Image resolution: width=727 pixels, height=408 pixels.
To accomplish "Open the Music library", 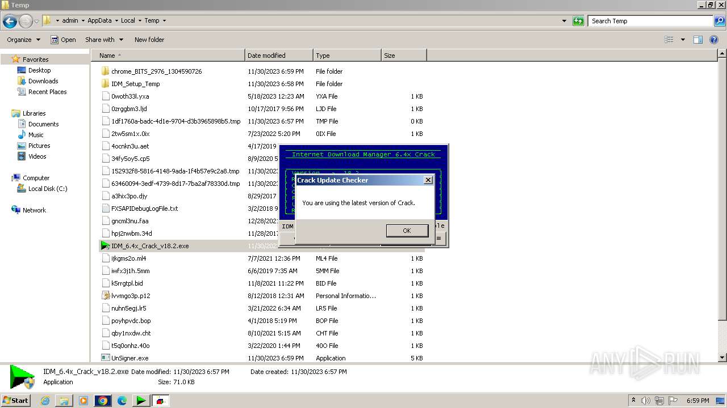I will 36,135.
